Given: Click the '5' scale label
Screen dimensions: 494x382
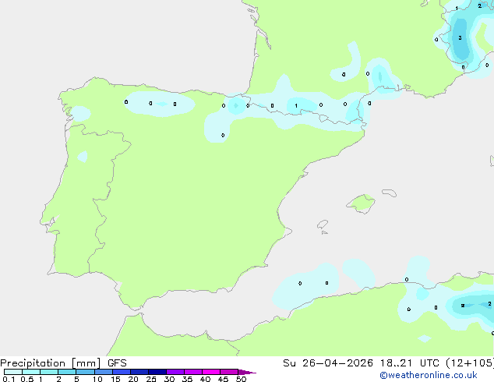Looking at the screenshot, I should tap(76, 379).
